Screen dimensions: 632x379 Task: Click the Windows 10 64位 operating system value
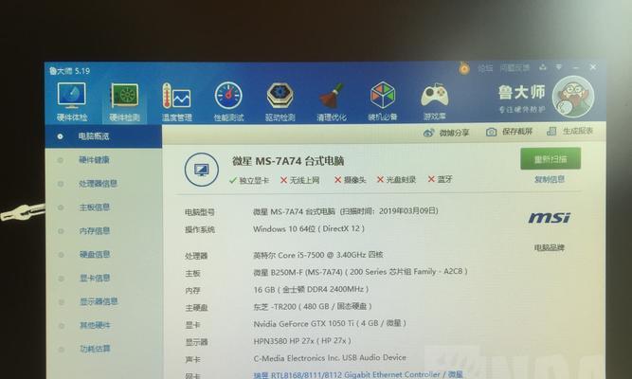click(x=309, y=228)
